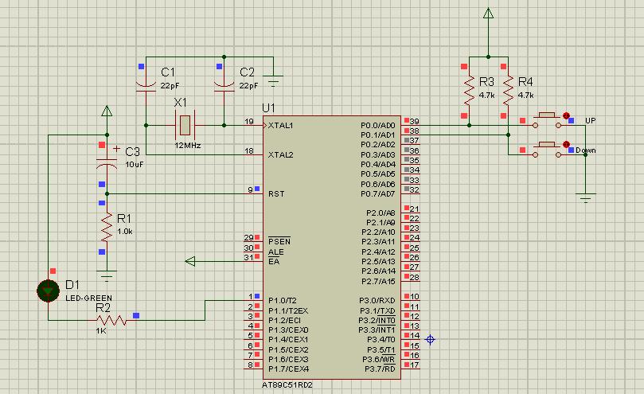Click pull-up resistor R4
This screenshot has width=644, height=394.
tap(506, 90)
